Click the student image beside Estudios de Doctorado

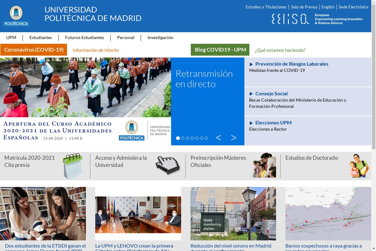click(359, 166)
